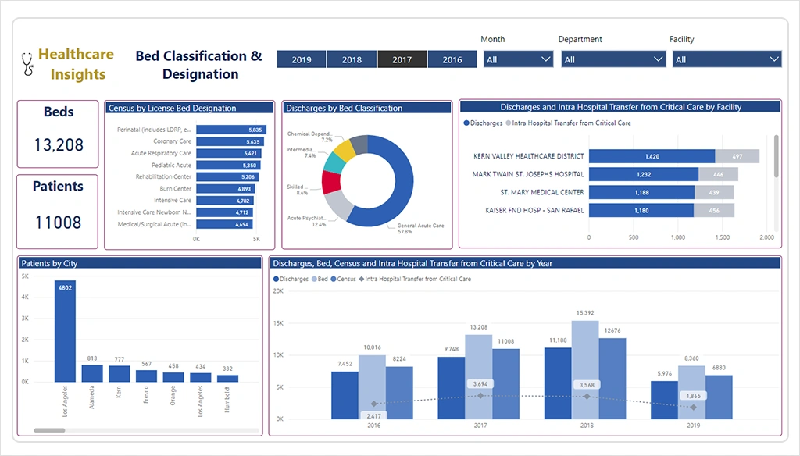Viewport: 800px width, 456px height.
Task: Click the Bed legend marker in yearly chart
Action: point(314,279)
